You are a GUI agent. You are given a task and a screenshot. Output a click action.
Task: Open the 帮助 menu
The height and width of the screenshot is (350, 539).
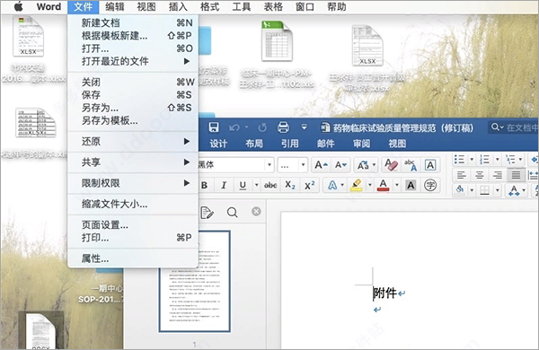point(336,6)
